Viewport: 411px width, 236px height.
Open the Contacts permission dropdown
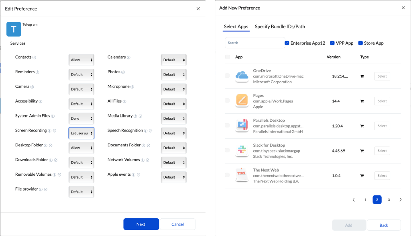[81, 60]
